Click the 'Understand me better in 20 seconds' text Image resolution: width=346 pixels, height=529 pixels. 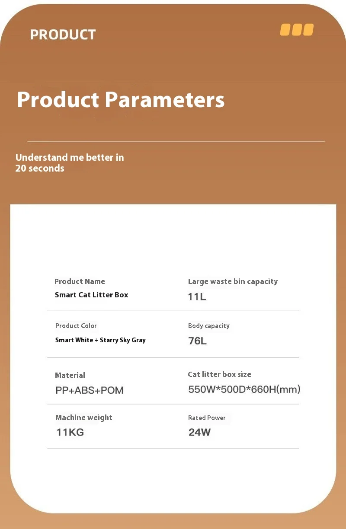click(x=70, y=163)
